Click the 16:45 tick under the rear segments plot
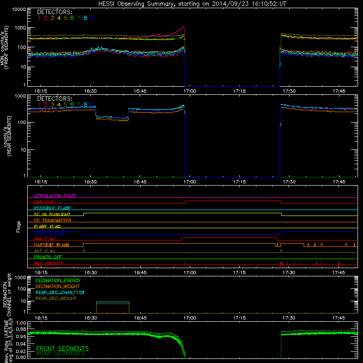363x363 pixels. 140,182
